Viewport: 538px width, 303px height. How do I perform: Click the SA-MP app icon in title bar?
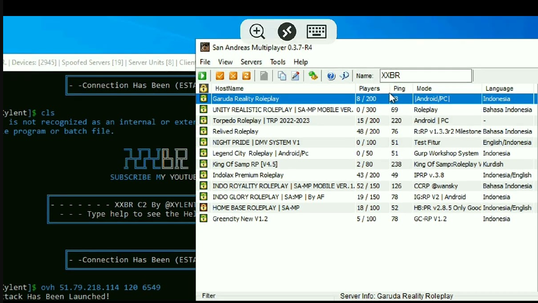205,47
